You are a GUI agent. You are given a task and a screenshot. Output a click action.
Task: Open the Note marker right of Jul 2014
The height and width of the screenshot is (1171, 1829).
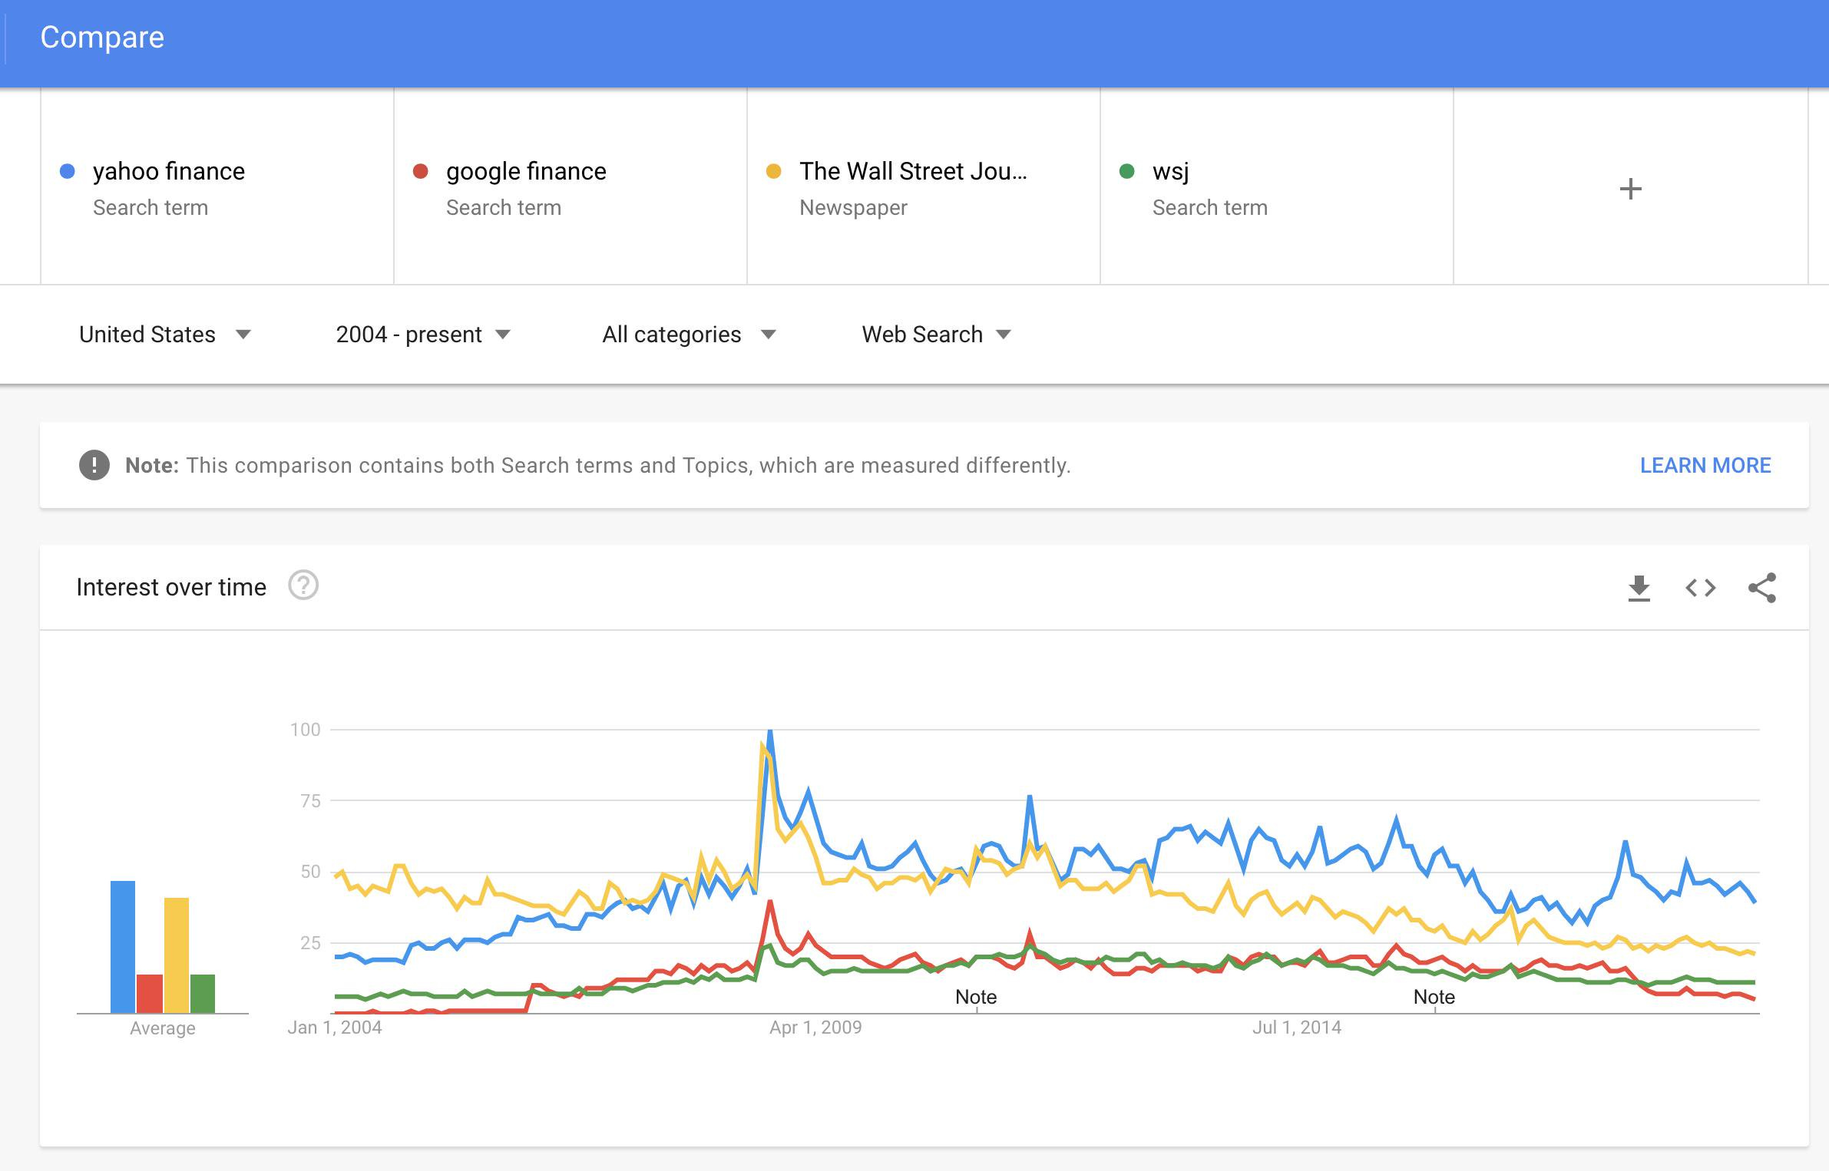(1434, 997)
